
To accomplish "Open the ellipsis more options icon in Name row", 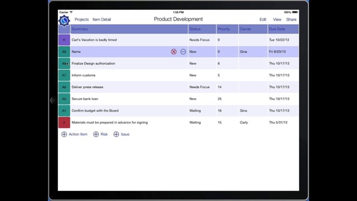I will (x=183, y=52).
